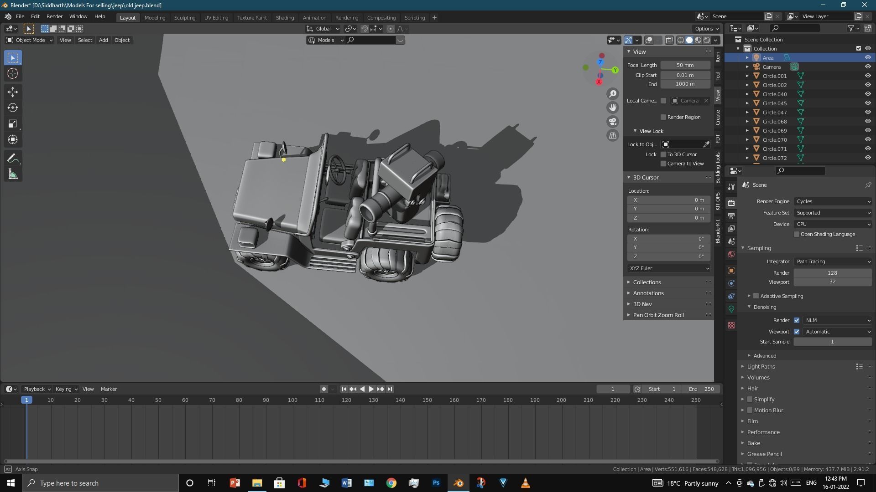The width and height of the screenshot is (876, 492).
Task: Activate the Scale tool
Action: pos(13,124)
